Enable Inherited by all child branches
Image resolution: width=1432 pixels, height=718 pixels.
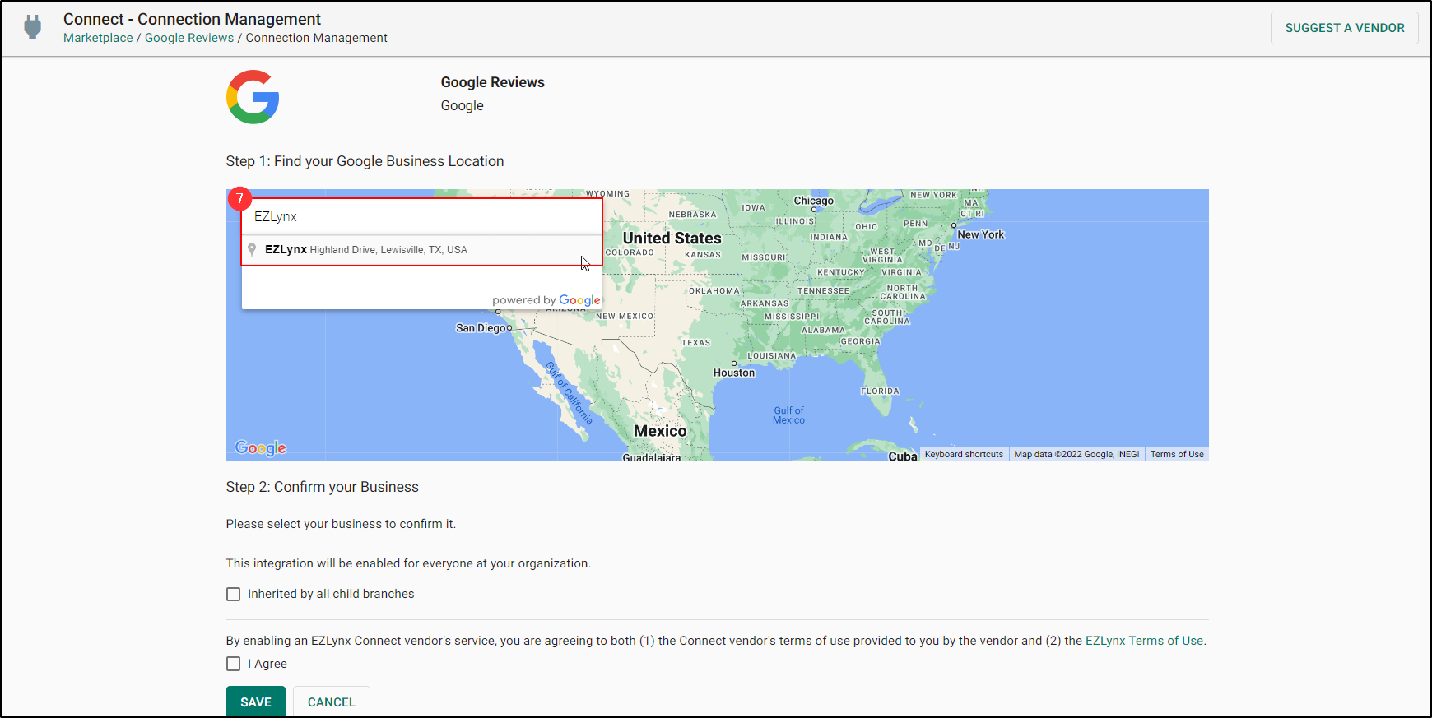pyautogui.click(x=234, y=594)
